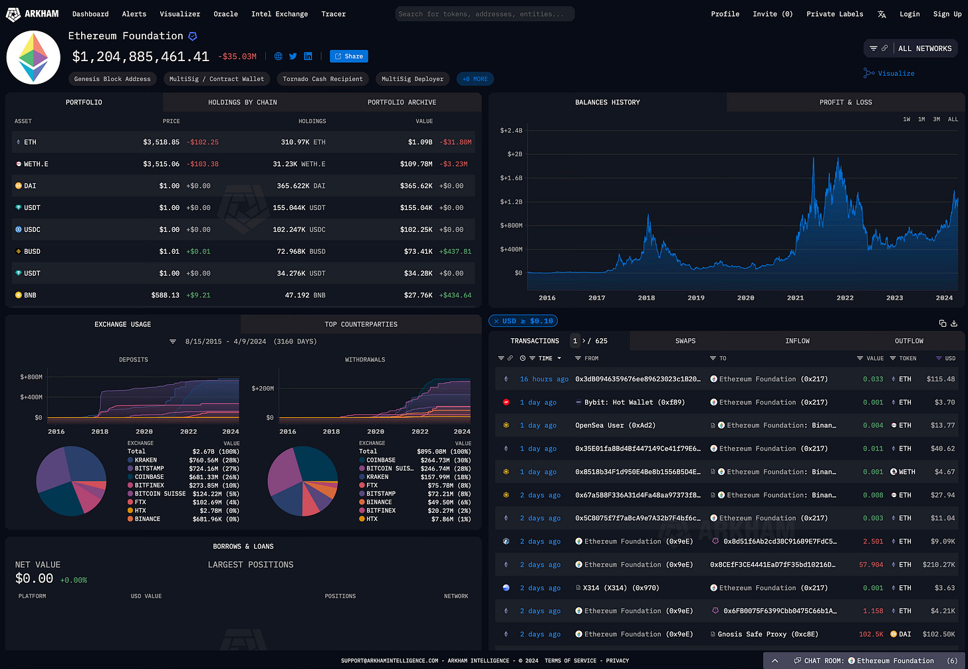Select the 3M balance history range
Image resolution: width=968 pixels, height=669 pixels.
pos(936,120)
